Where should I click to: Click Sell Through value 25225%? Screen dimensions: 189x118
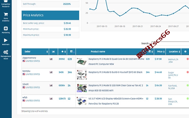(67, 4)
